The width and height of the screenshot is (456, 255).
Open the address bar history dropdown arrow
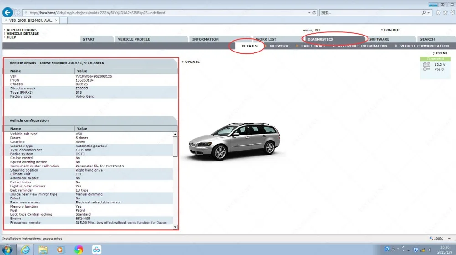point(309,13)
